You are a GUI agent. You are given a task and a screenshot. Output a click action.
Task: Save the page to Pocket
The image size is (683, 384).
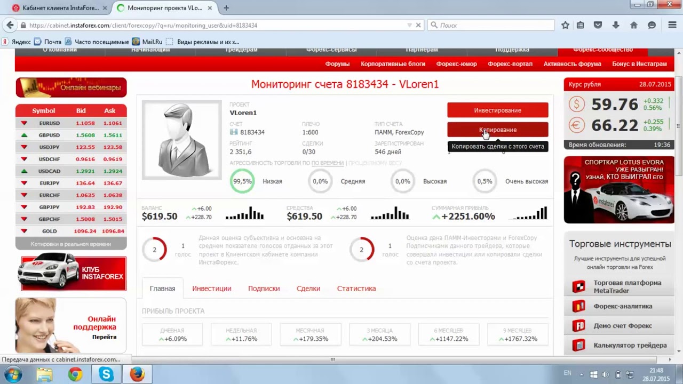598,25
